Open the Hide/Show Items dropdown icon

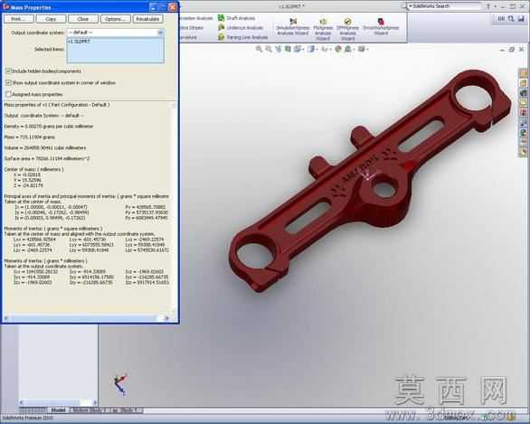click(326, 49)
